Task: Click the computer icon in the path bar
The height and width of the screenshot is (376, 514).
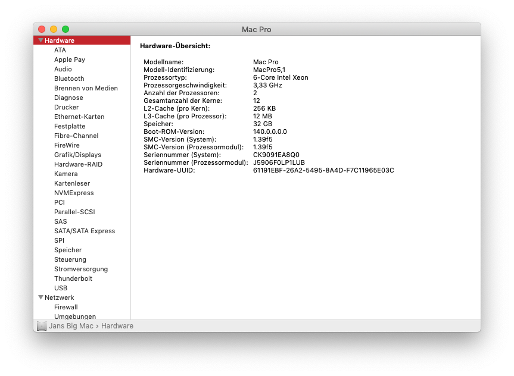Action: point(41,325)
